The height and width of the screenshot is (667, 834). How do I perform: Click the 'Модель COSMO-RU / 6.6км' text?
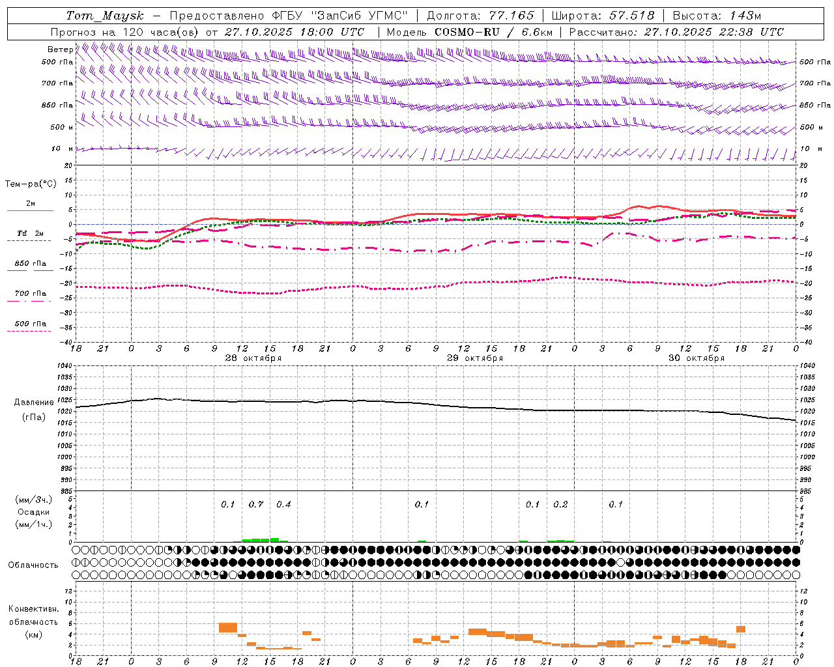click(470, 32)
